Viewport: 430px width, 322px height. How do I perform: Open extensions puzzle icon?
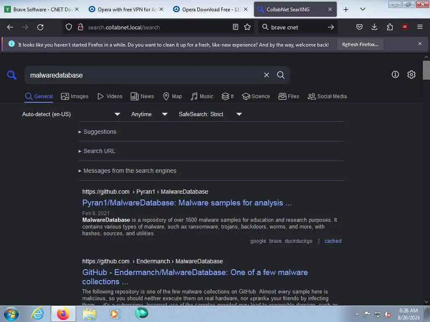click(x=390, y=27)
